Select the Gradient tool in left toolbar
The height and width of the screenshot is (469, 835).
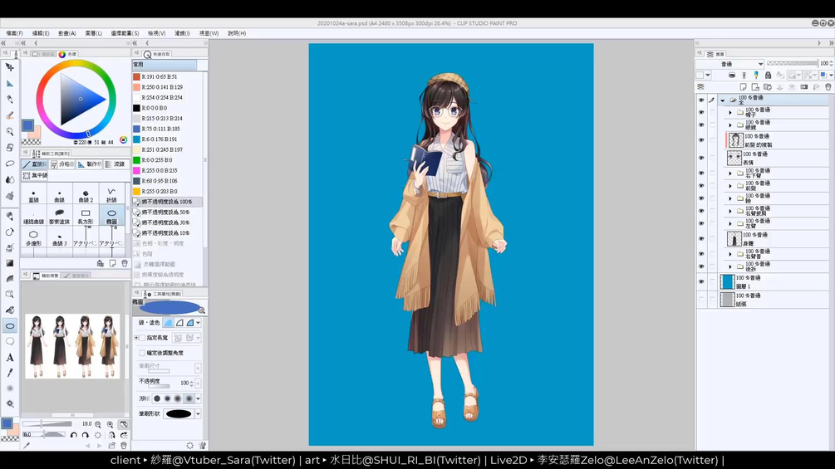tap(10, 263)
